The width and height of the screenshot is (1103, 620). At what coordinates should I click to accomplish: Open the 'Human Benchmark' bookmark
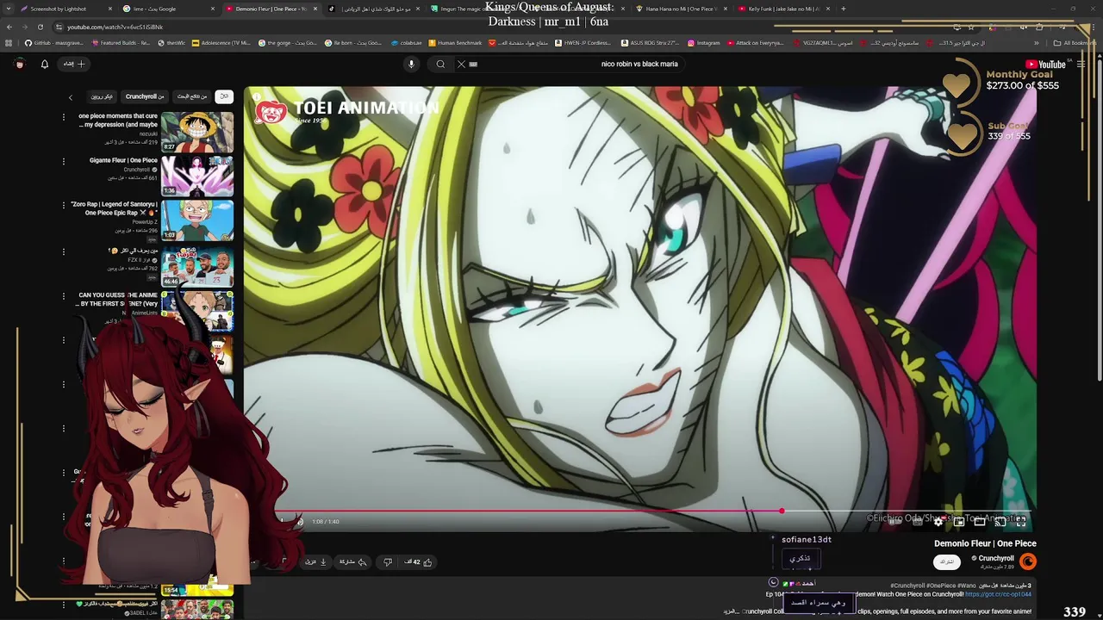[x=454, y=43]
